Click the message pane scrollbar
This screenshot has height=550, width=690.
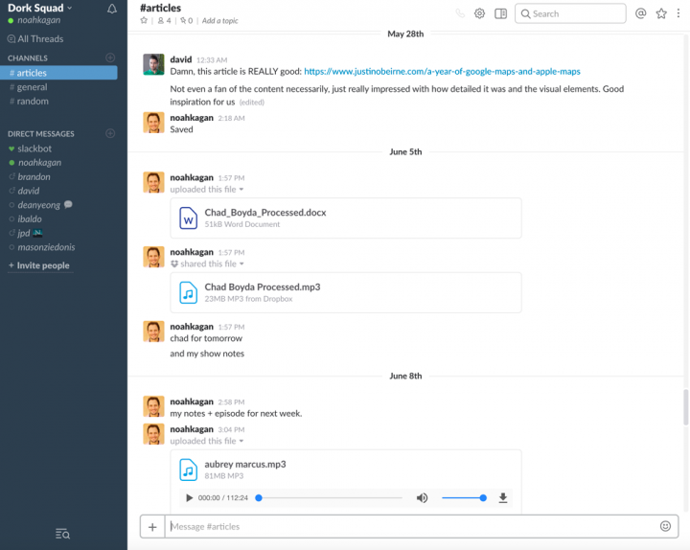685,407
